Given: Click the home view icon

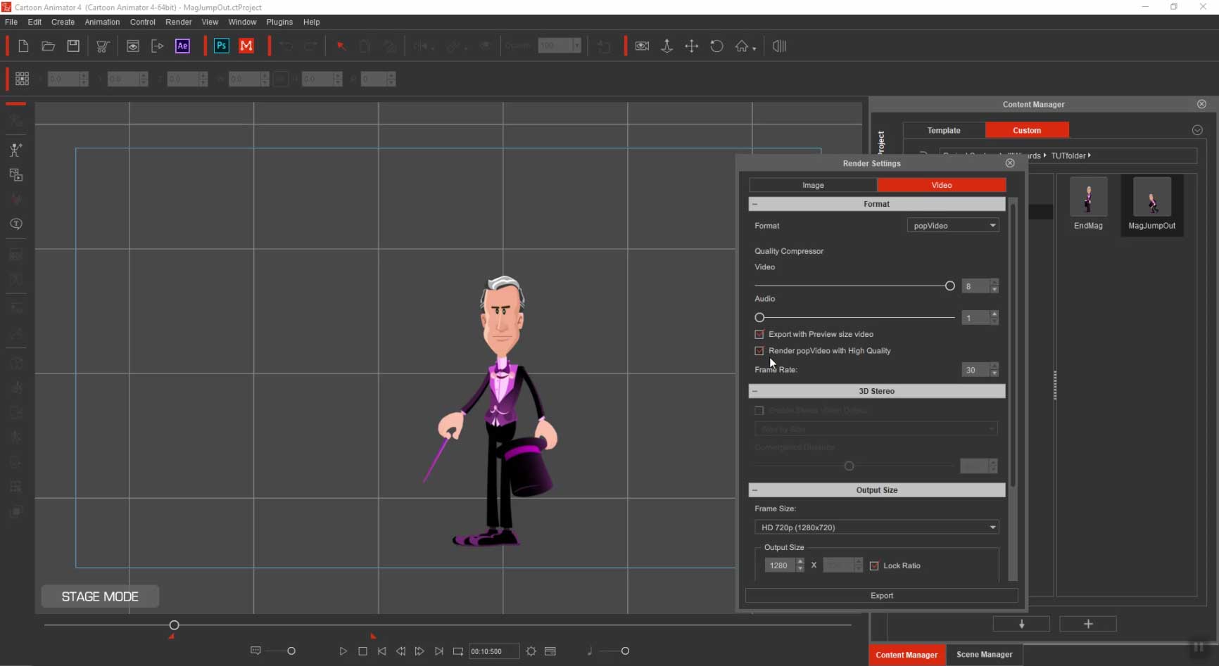Looking at the screenshot, I should coord(742,46).
